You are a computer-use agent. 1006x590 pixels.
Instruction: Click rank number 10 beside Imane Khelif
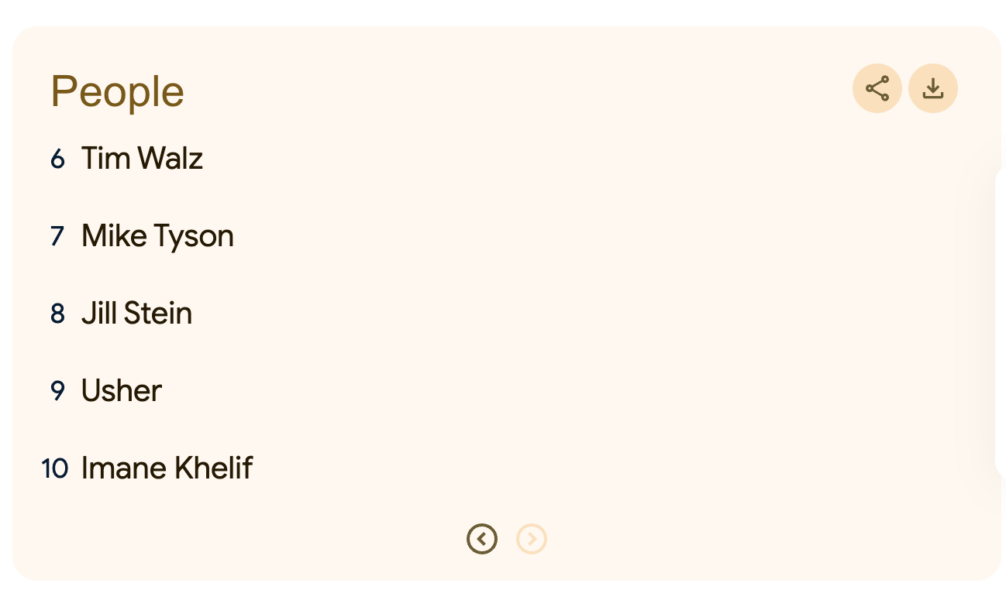(55, 468)
